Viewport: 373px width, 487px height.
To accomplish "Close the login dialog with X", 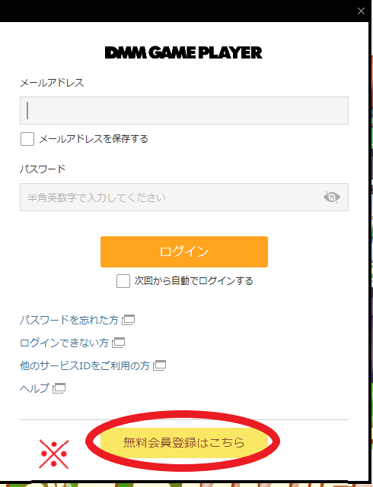I will (361, 11).
